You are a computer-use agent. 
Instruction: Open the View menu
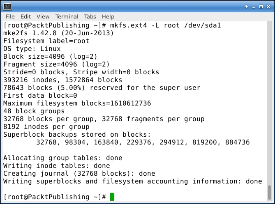pos(43,17)
